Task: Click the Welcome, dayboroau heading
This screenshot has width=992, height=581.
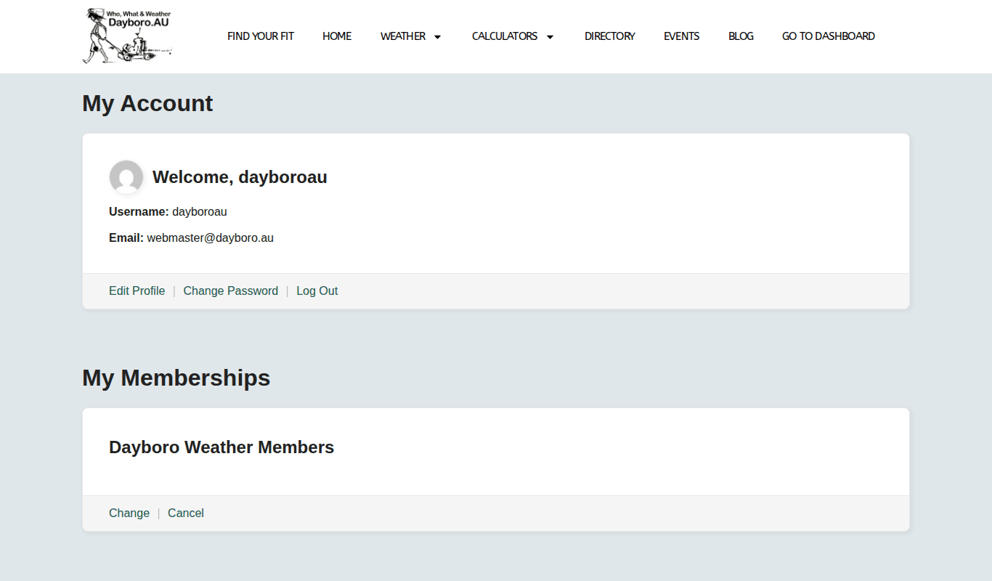Action: coord(240,177)
